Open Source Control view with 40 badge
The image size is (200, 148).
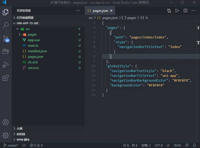(x=6, y=39)
